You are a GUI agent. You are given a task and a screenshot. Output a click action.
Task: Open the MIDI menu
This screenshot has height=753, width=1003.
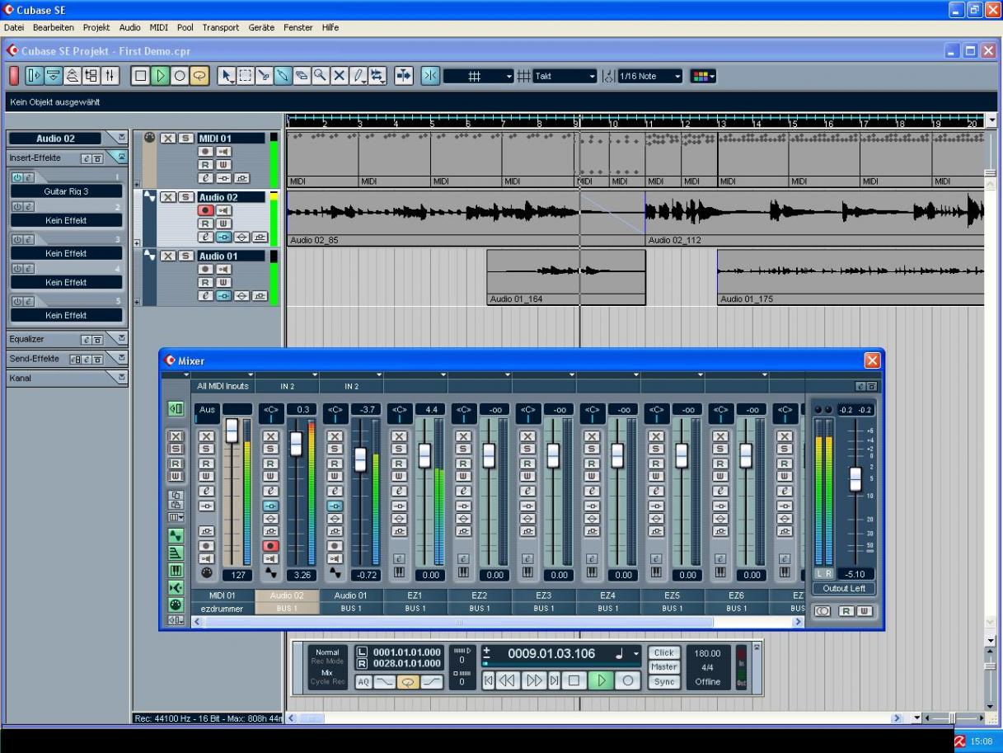[159, 27]
